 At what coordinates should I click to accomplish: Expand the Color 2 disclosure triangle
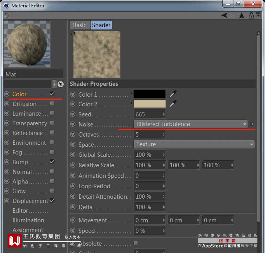pos(131,102)
